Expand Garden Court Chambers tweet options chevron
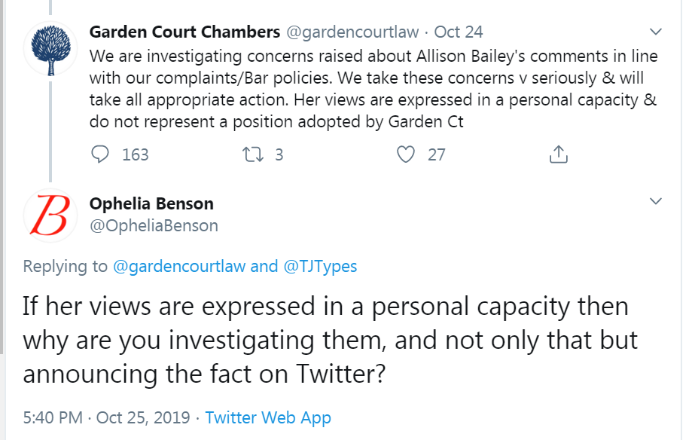Screen dimensions: 695x440 (x=656, y=32)
